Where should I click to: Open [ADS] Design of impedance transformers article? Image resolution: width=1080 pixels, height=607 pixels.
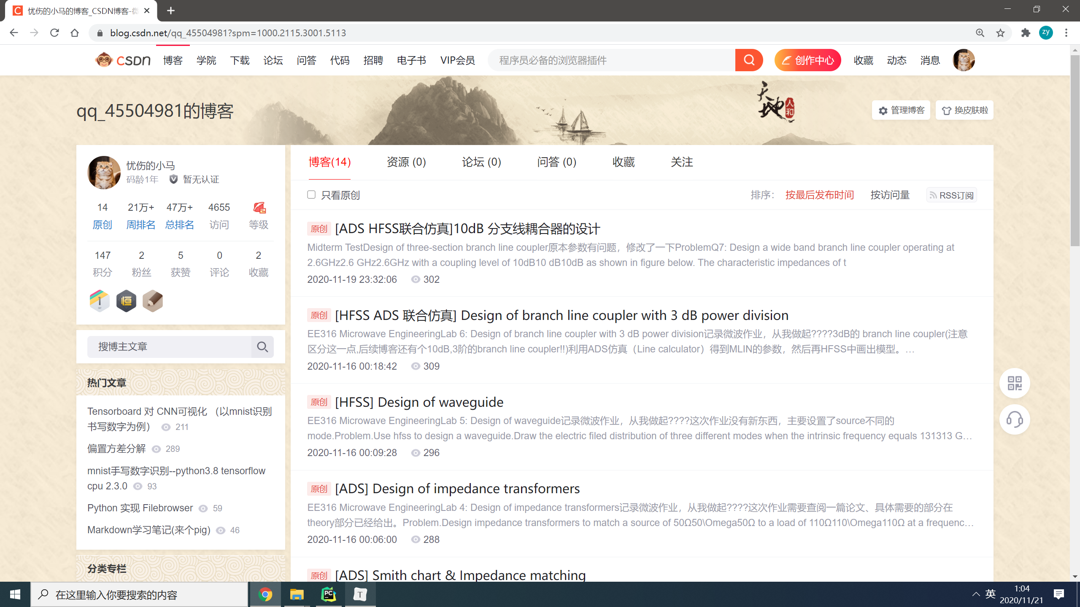click(x=457, y=489)
